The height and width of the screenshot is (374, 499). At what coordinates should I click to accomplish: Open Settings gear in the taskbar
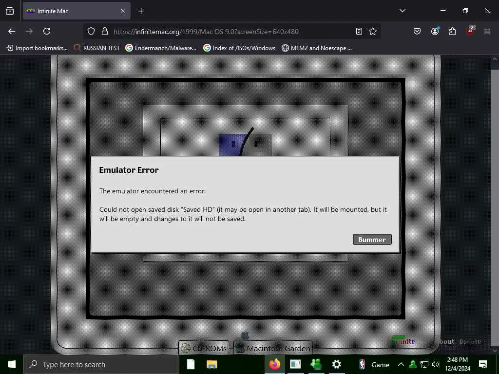click(336, 364)
